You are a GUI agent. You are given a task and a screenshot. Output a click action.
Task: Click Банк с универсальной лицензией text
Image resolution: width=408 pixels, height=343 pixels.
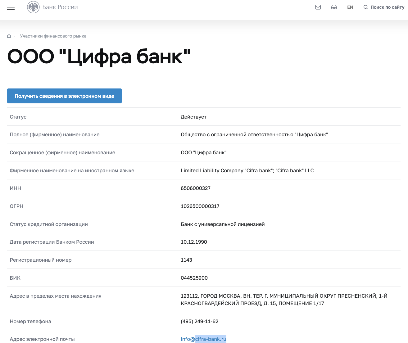[x=223, y=224]
